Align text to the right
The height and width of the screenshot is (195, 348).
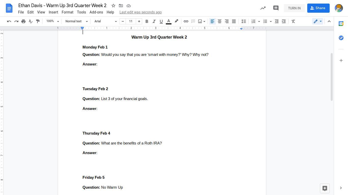(226, 21)
